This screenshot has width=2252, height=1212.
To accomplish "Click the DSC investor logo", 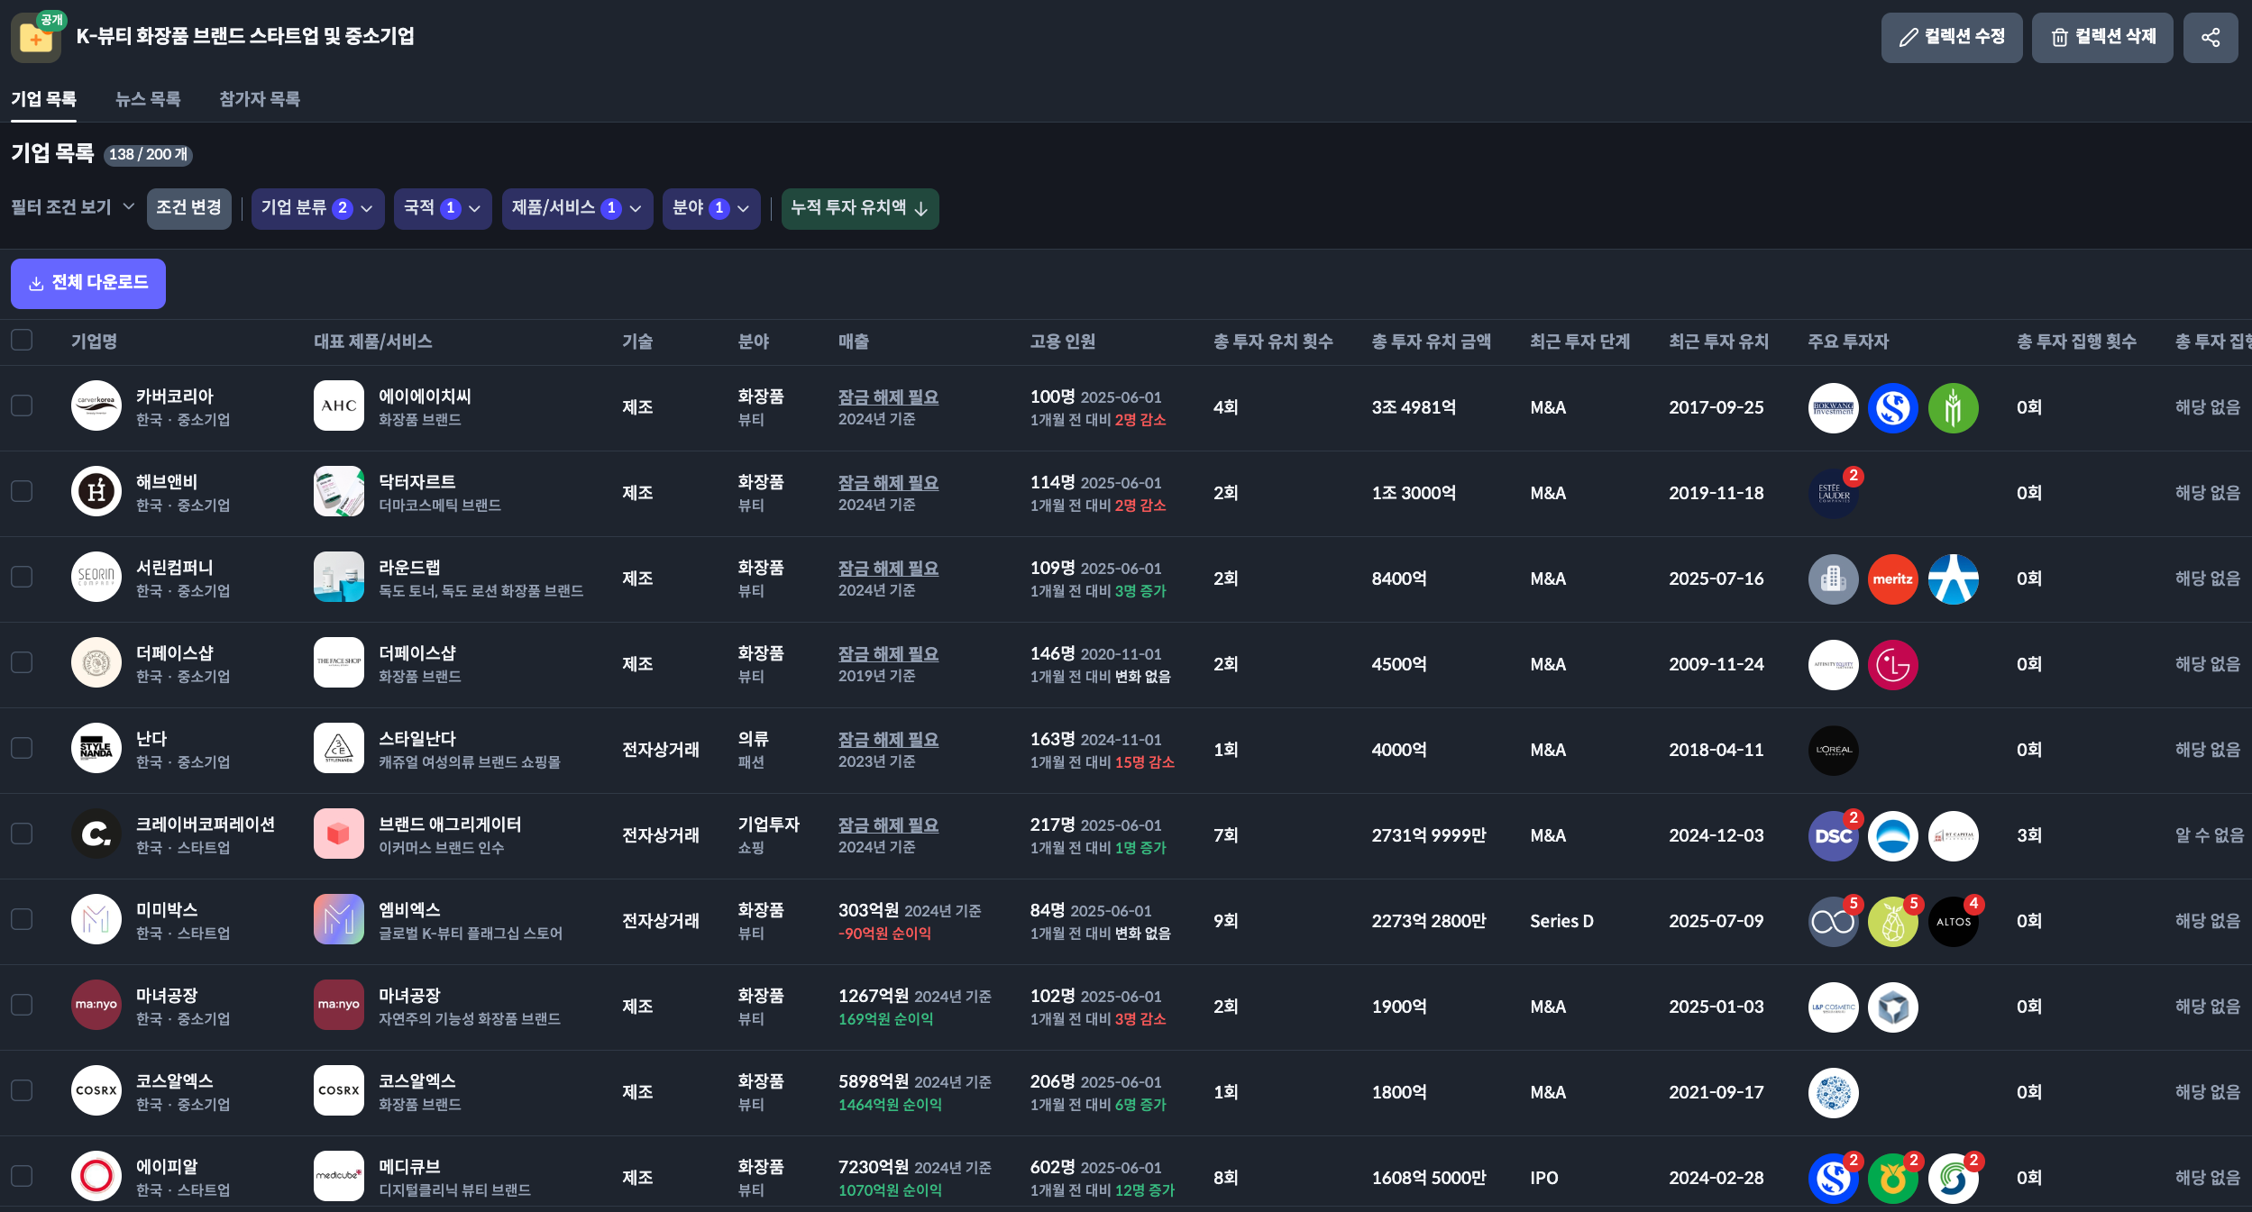I will pos(1833,836).
